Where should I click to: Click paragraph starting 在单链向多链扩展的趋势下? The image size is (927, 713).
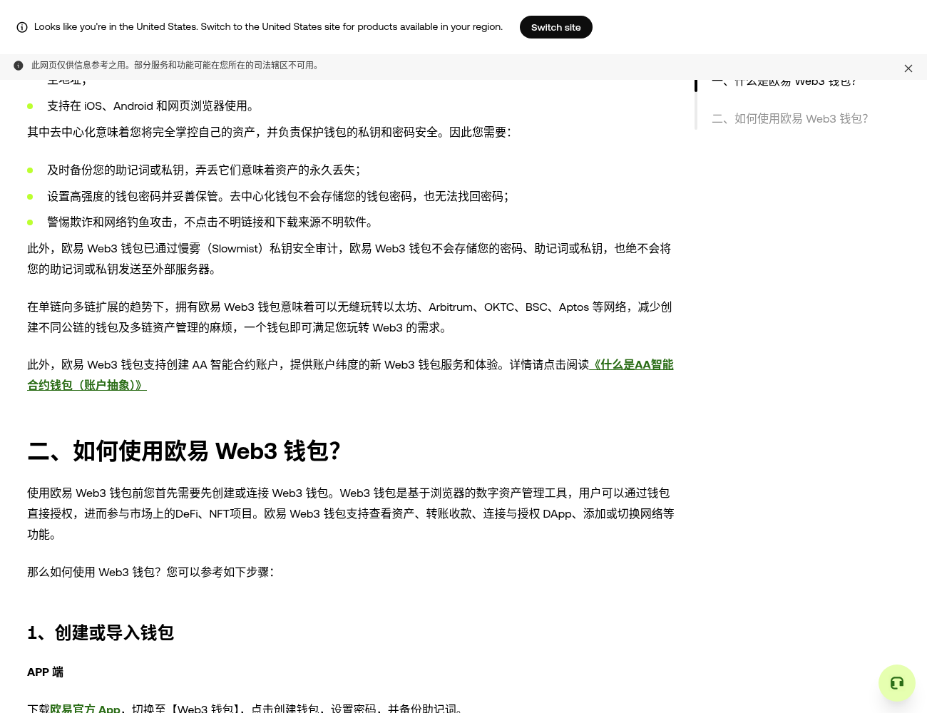349,317
